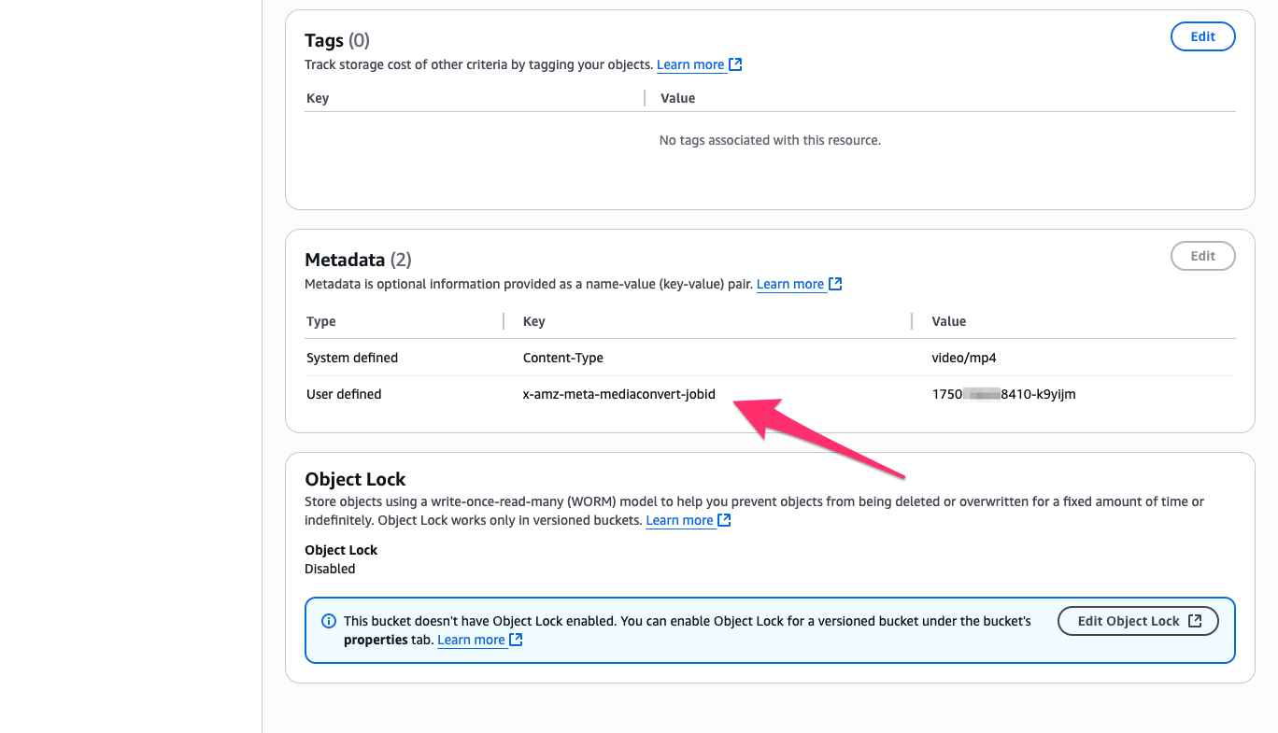Click the greyed-out Edit button in Metadata section
The width and height of the screenshot is (1278, 733).
[1202, 256]
